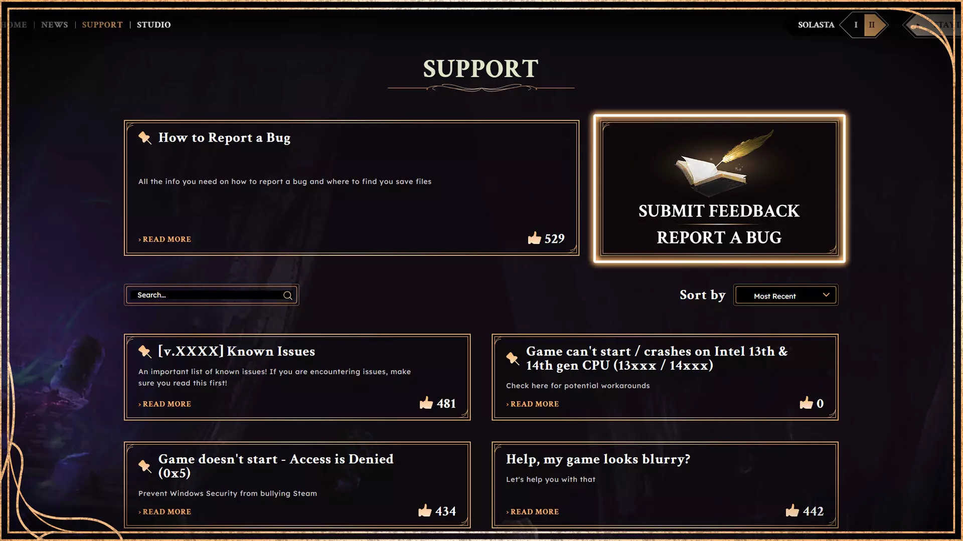Thumbs-up the blurry game article

[792, 511]
